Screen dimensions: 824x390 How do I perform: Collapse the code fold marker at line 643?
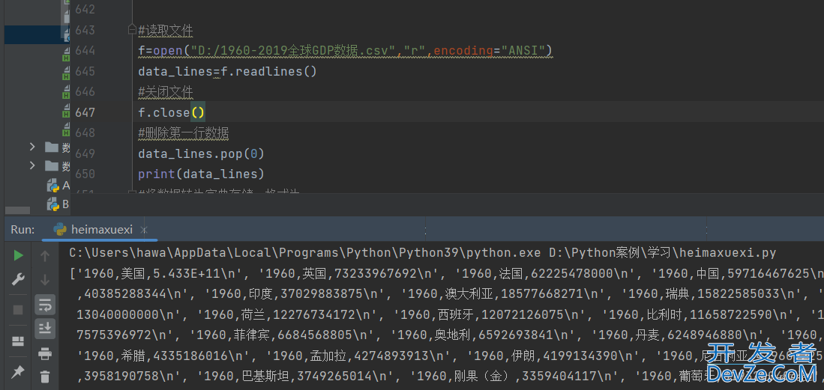(x=133, y=31)
